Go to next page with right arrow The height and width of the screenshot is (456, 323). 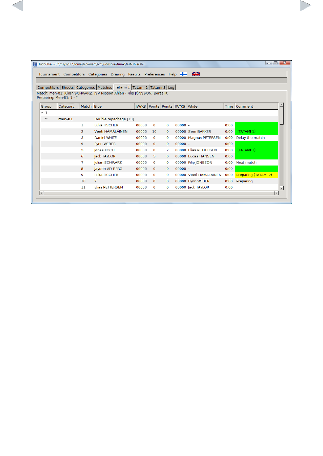click(x=306, y=6)
